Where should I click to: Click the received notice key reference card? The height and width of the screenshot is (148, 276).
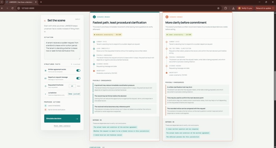pyautogui.click(x=125, y=109)
